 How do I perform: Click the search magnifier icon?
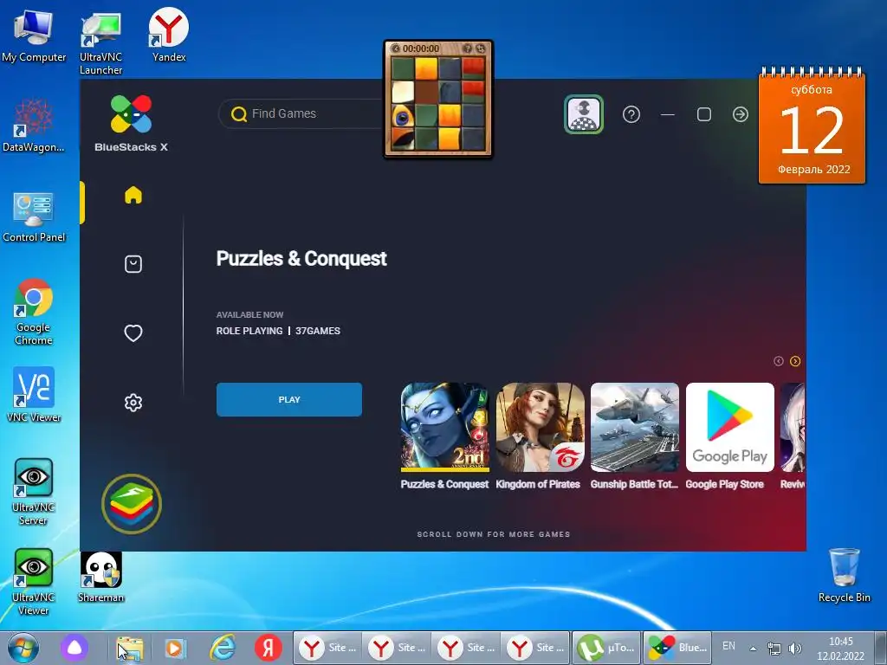[239, 114]
